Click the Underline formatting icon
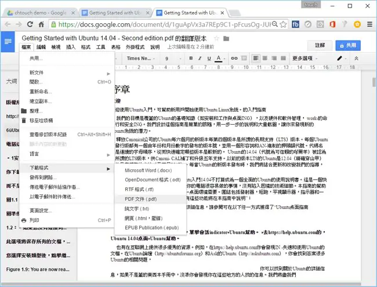Viewport: 377px width, 287px height. [x=209, y=58]
